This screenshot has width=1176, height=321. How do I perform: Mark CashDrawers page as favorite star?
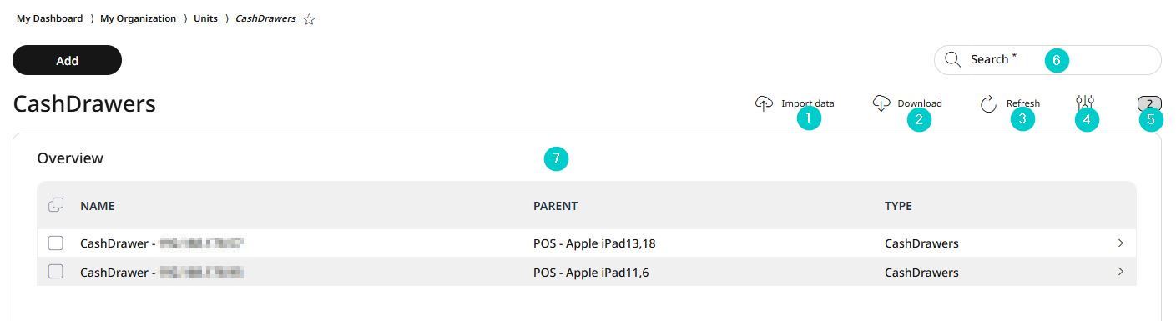(x=309, y=19)
